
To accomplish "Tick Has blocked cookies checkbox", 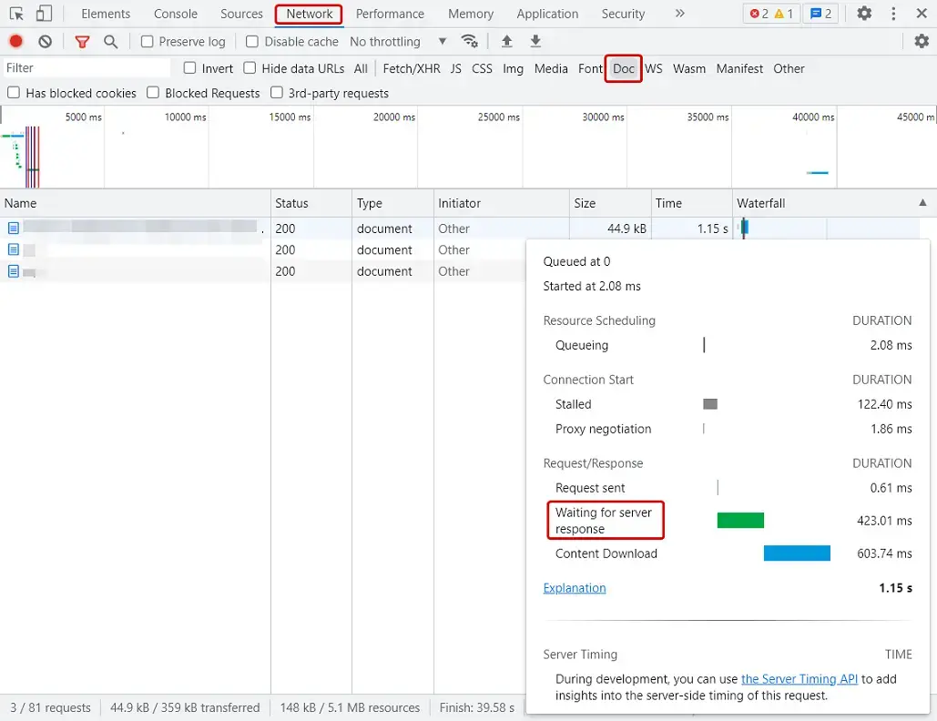I will click(14, 93).
